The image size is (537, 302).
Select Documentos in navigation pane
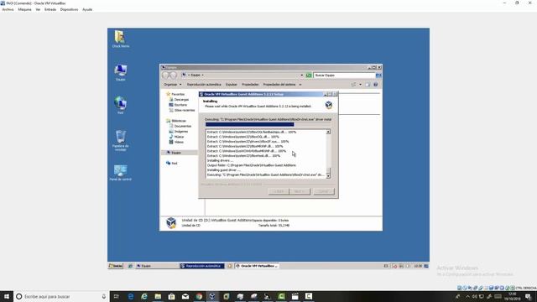coord(180,127)
